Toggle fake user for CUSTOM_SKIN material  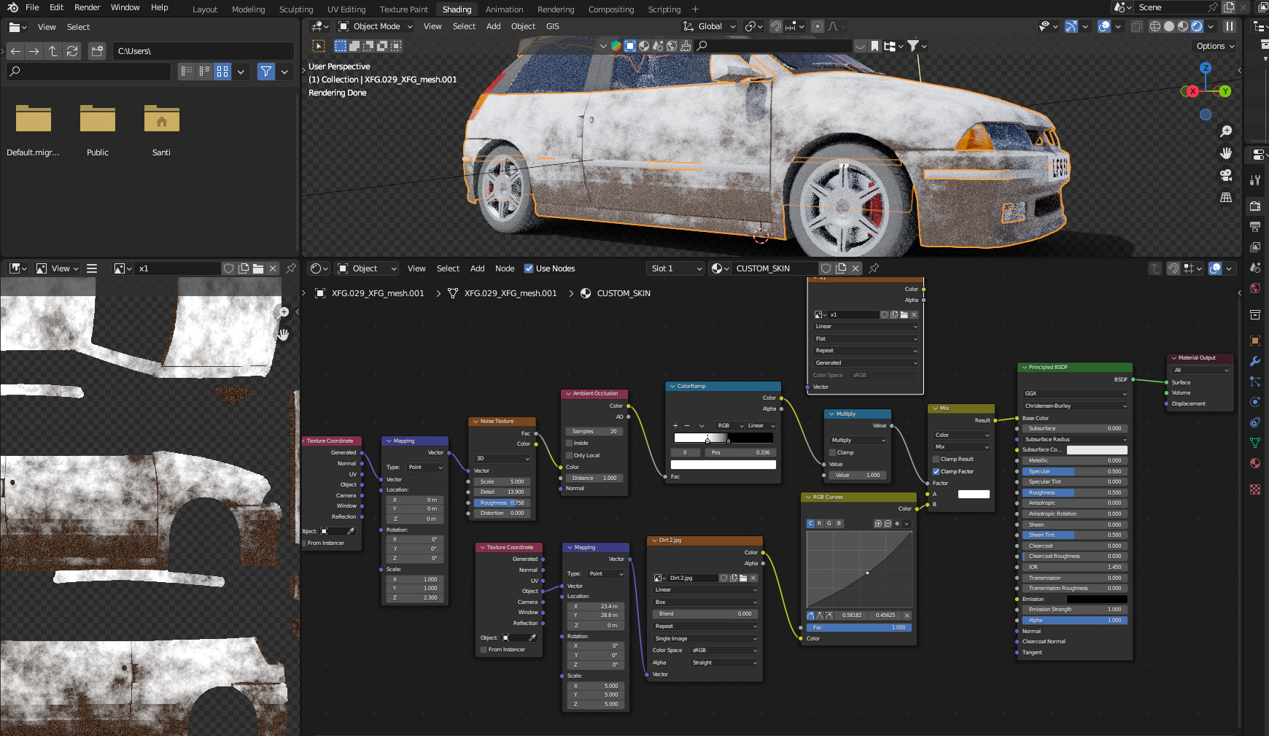[x=826, y=268]
